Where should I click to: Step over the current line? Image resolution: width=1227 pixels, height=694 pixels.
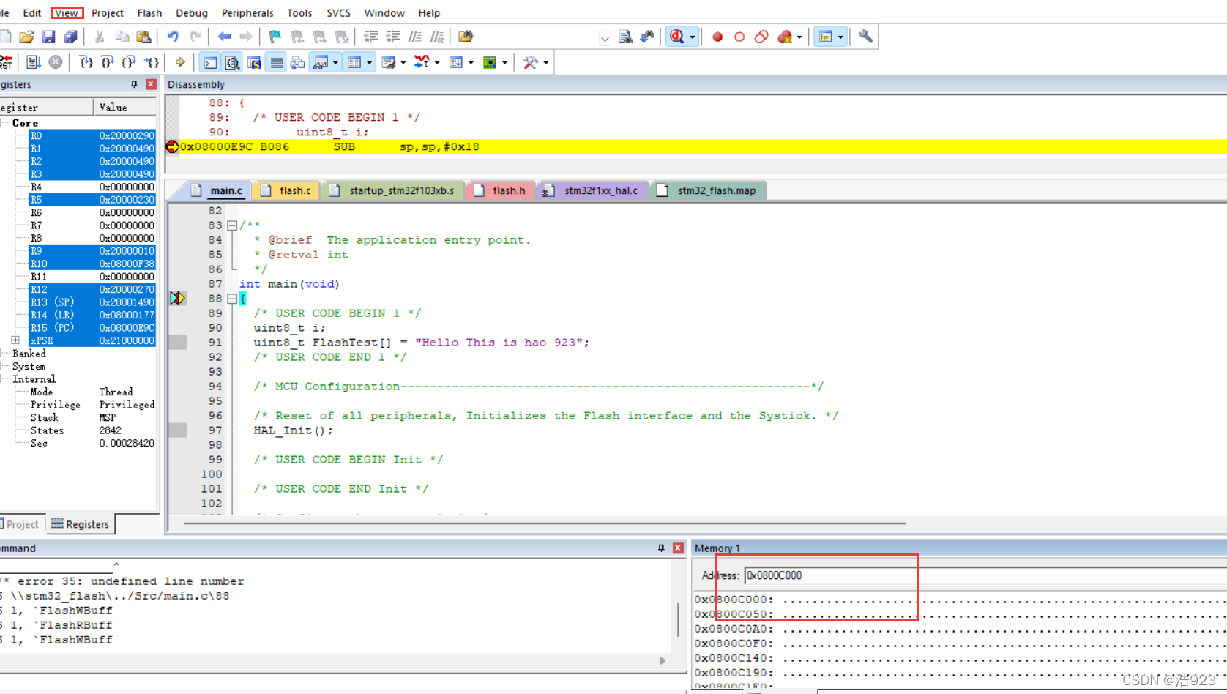[x=108, y=62]
